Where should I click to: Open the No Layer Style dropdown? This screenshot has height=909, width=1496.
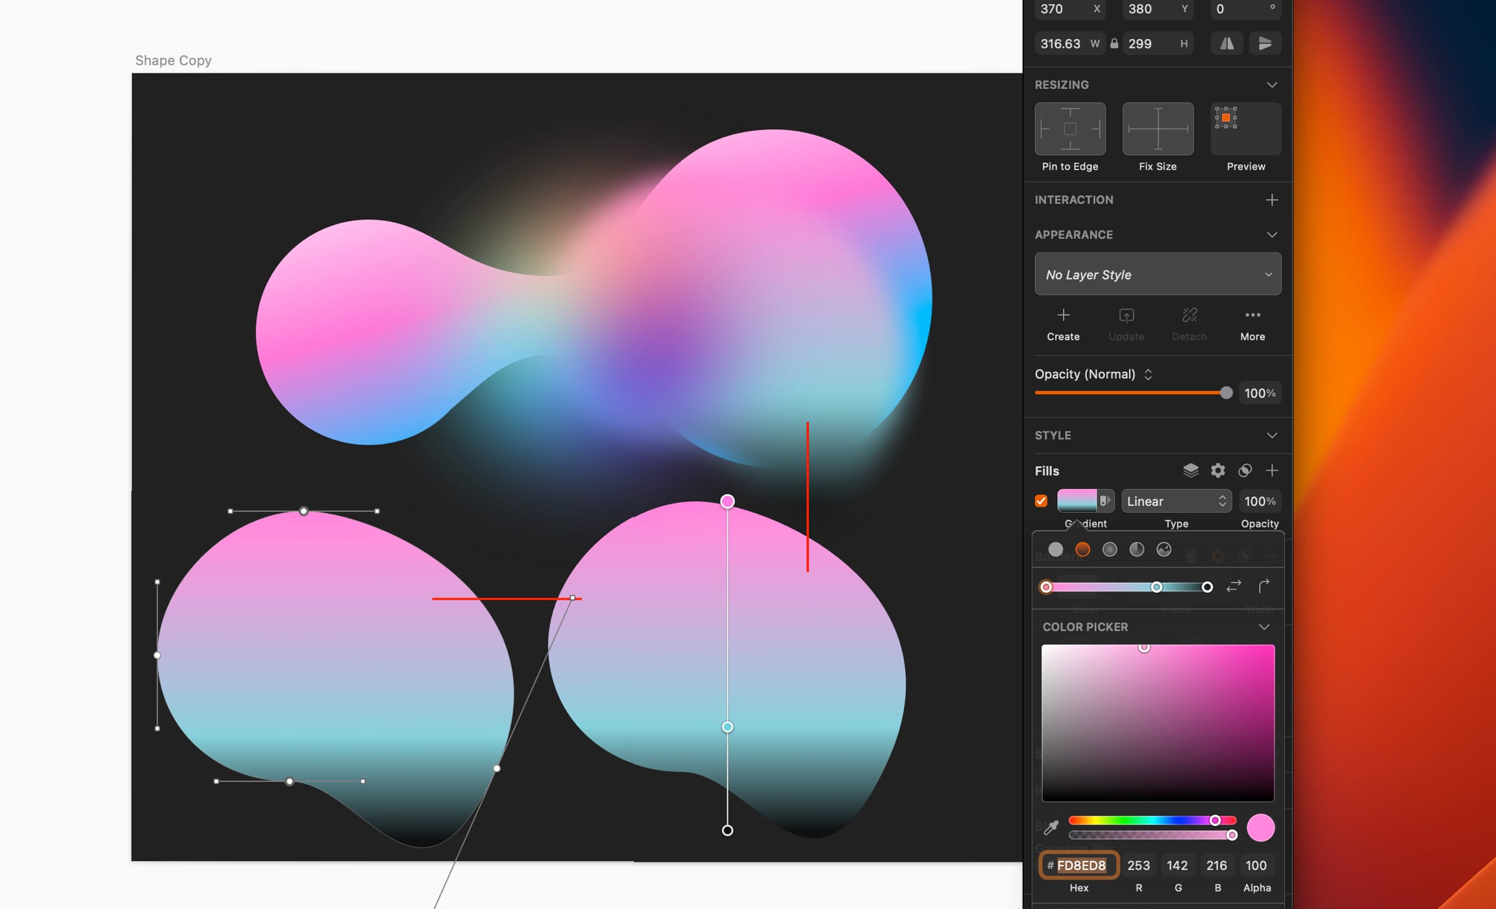1158,275
